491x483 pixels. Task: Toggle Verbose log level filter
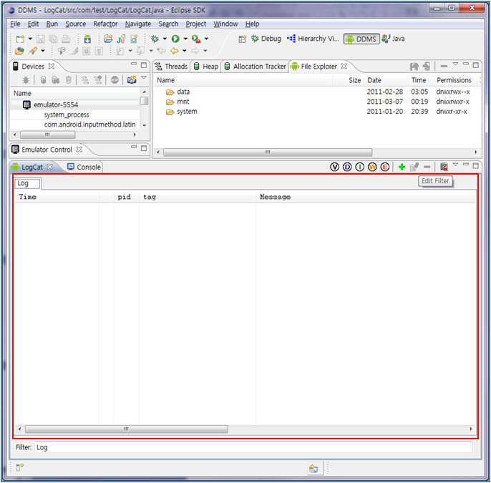(334, 167)
